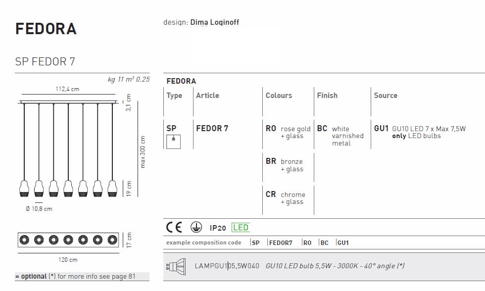This screenshot has width=485, height=291.
Task: Switch to the FEDORA table tab
Action: click(x=182, y=81)
